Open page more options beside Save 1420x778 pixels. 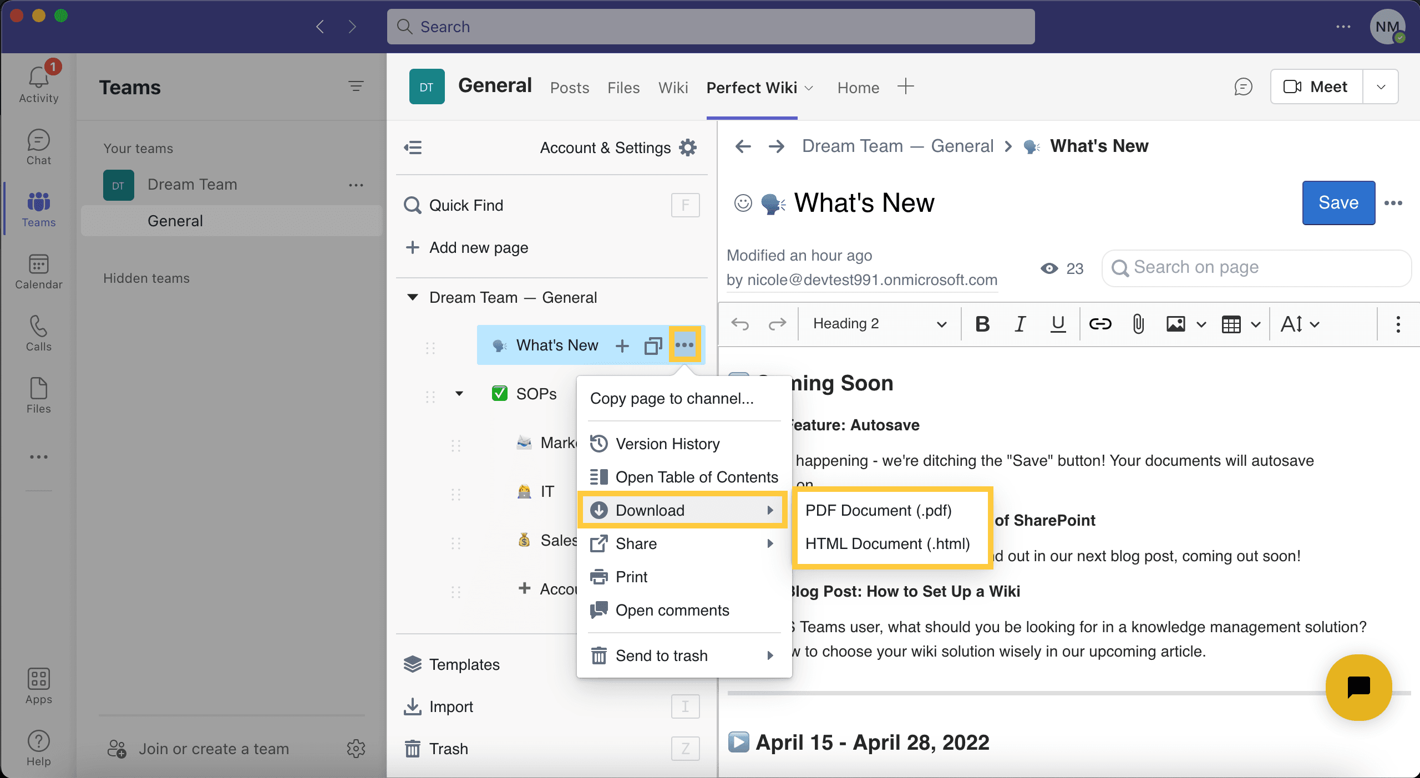coord(1393,203)
